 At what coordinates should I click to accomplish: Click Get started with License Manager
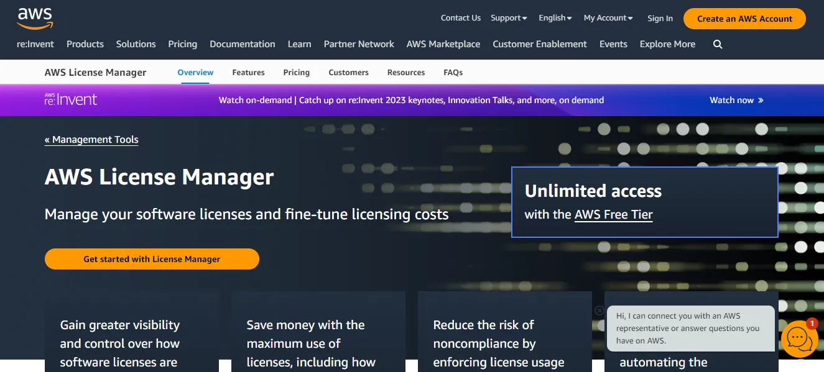tap(152, 259)
